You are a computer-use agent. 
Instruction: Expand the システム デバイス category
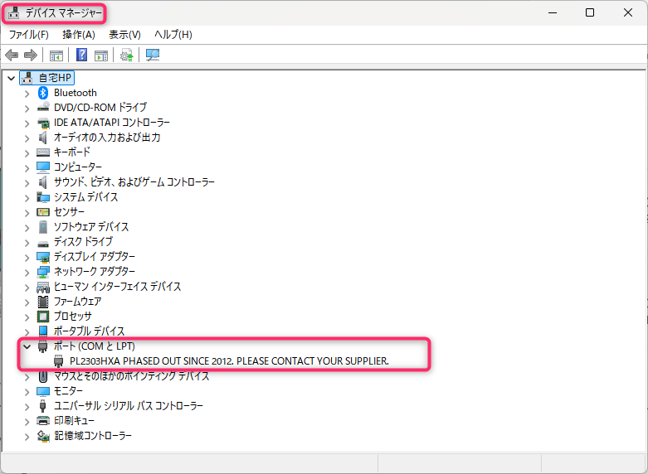coord(27,197)
